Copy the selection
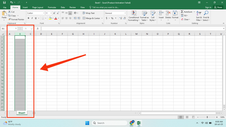 pos(12,16)
